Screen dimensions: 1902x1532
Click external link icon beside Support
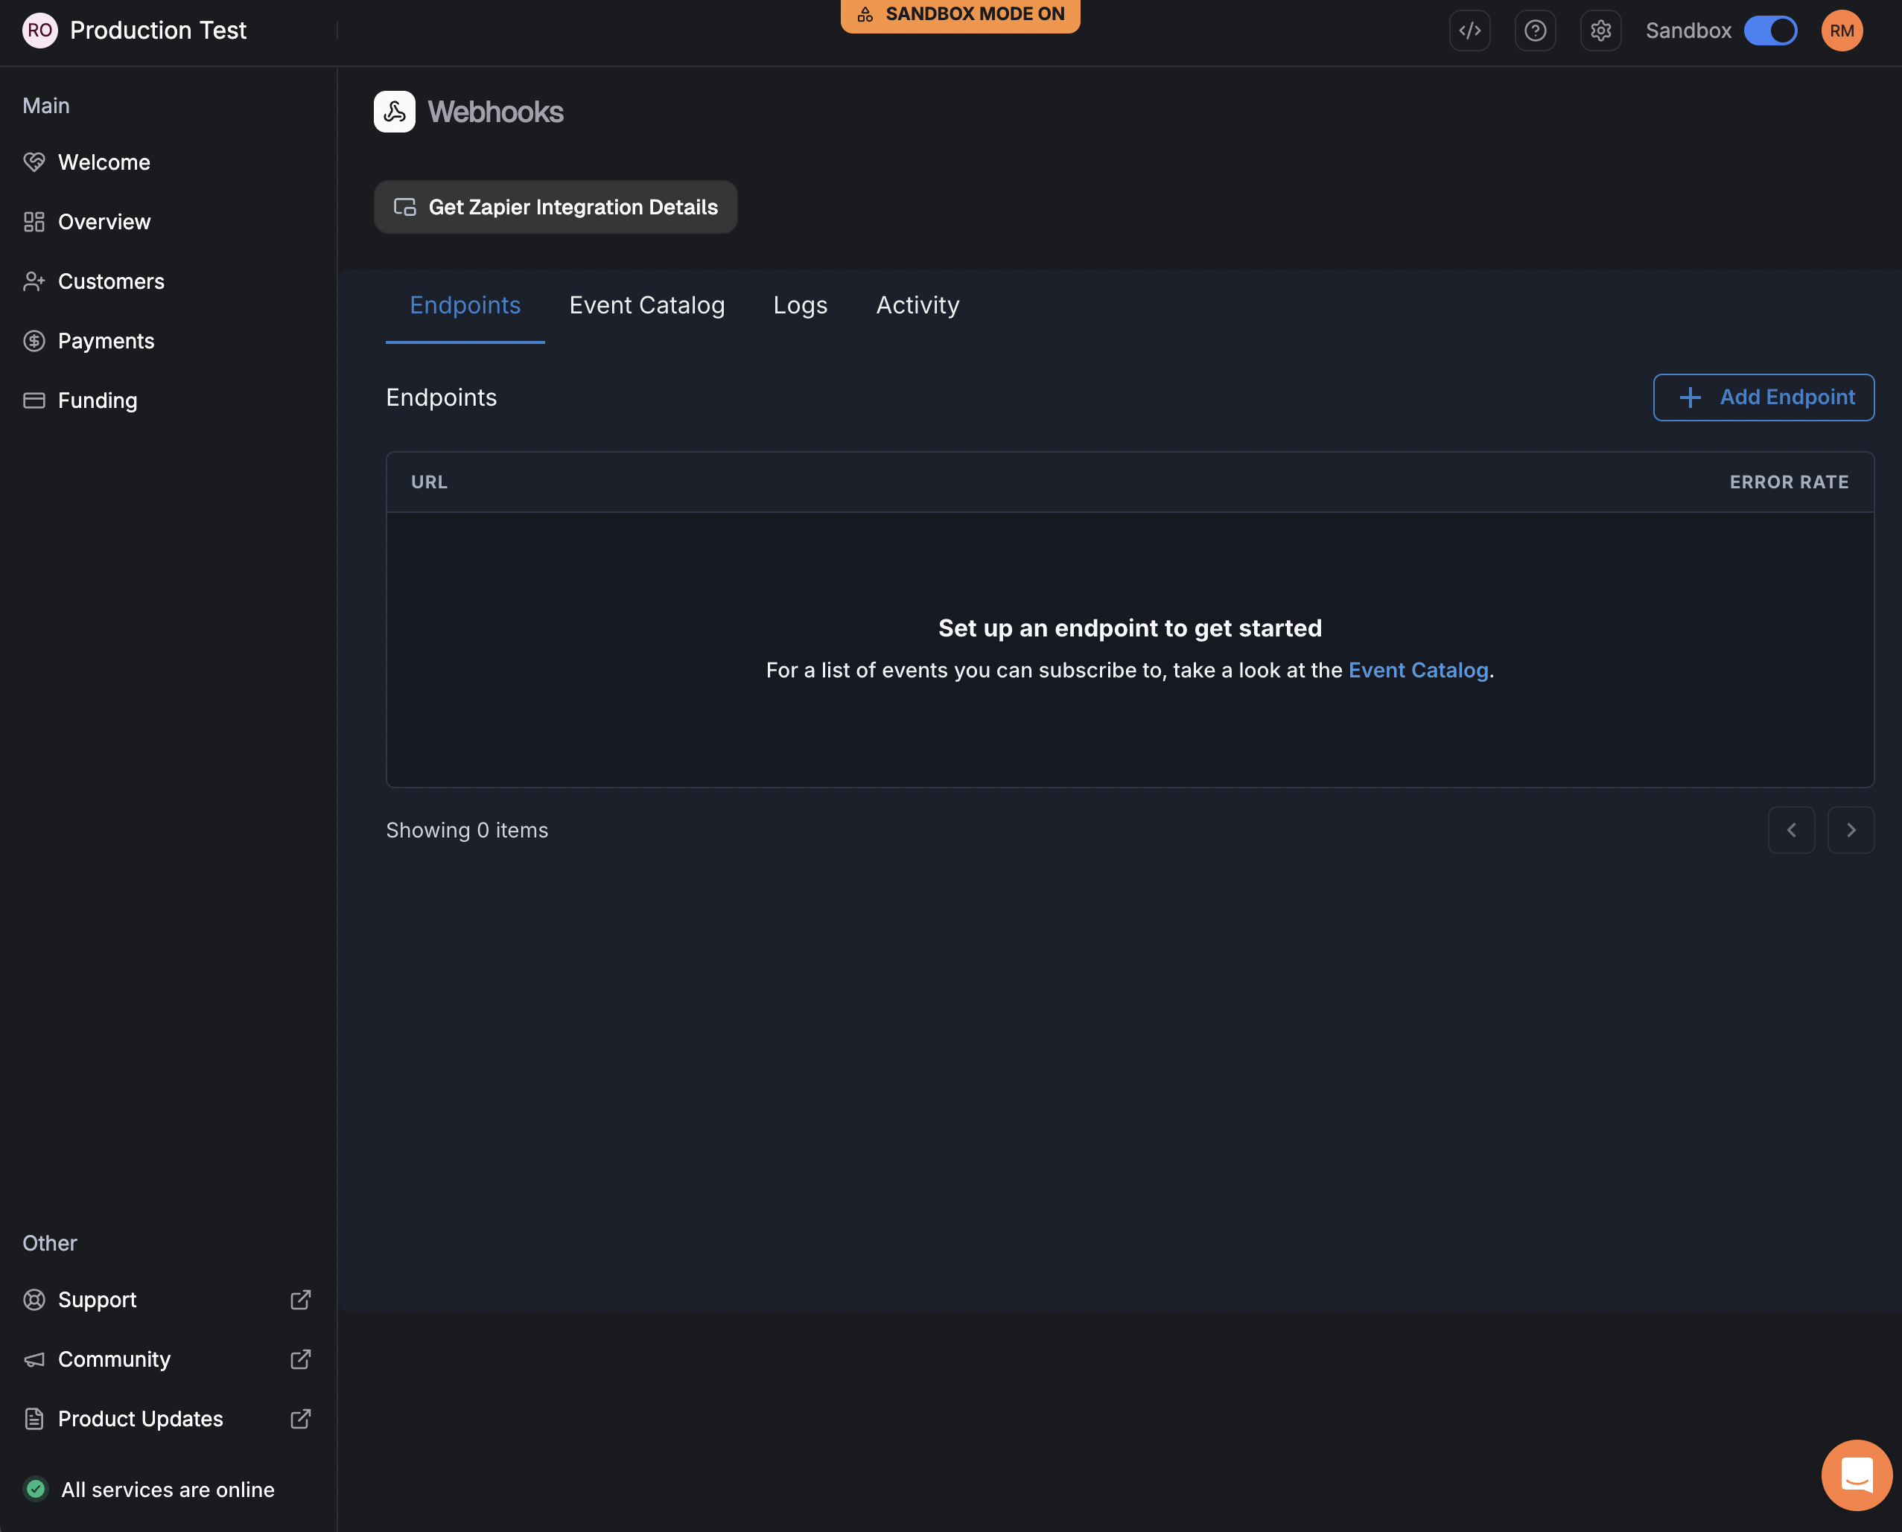[301, 1300]
